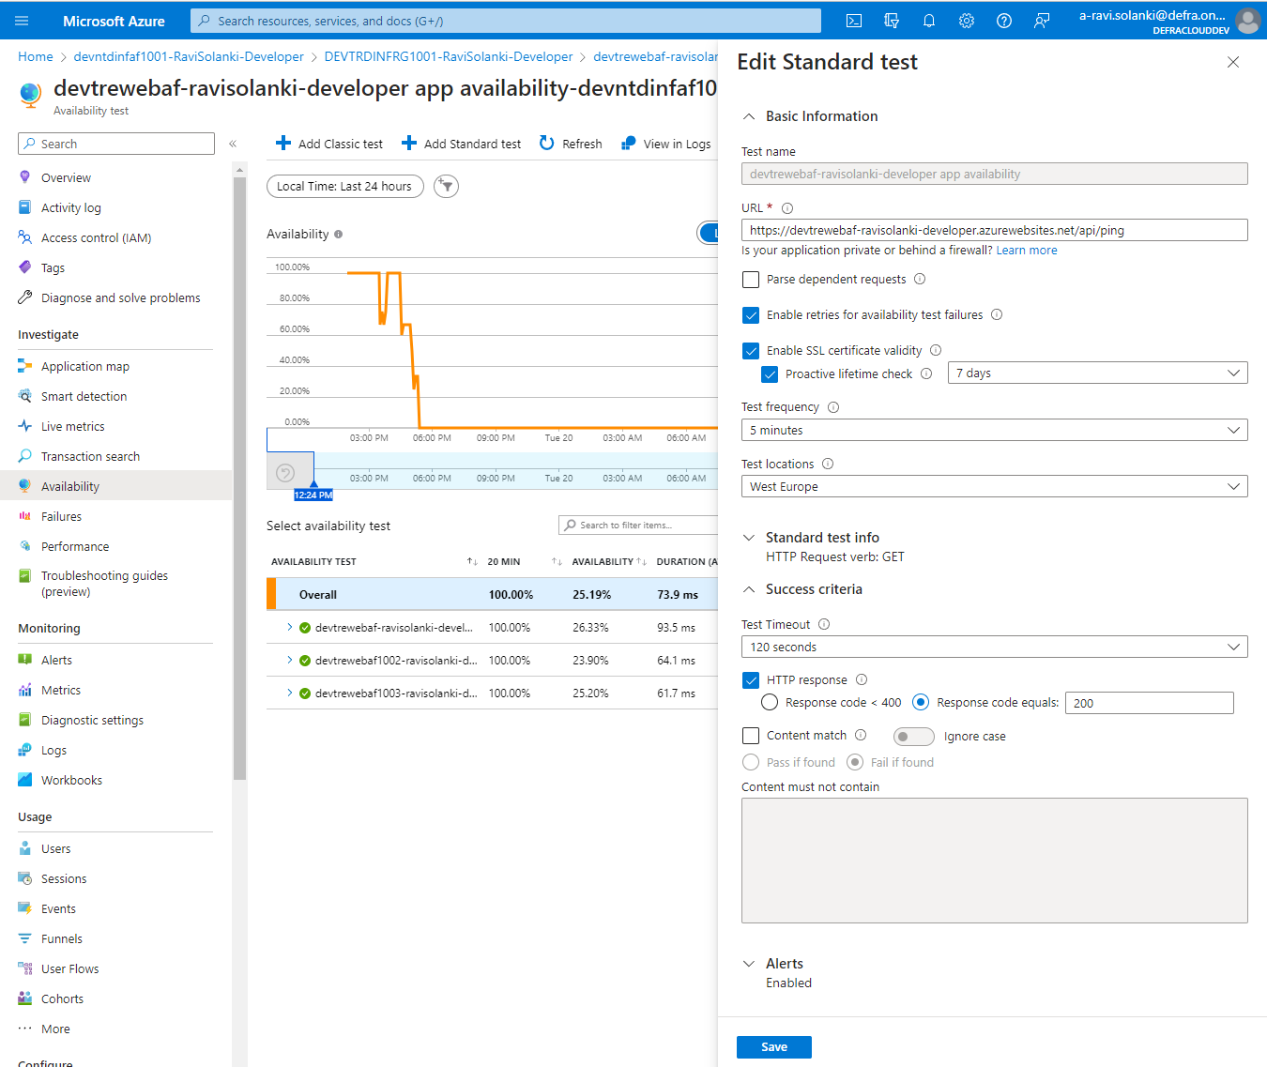Open the Help question mark icon
The image size is (1267, 1067).
point(1004,21)
